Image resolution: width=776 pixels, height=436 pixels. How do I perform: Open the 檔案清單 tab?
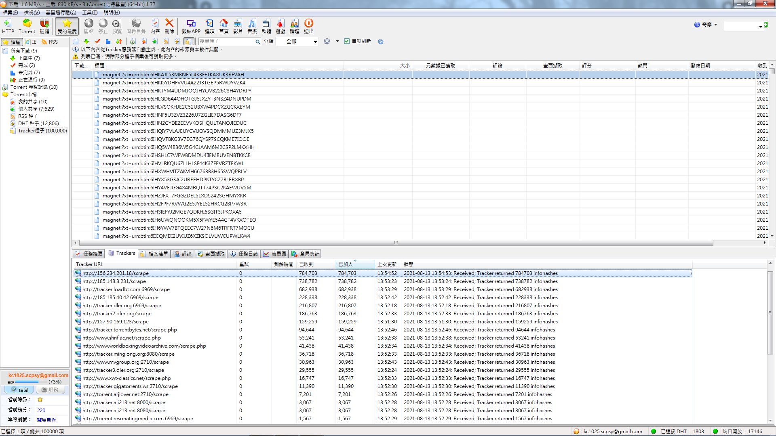[x=154, y=254]
